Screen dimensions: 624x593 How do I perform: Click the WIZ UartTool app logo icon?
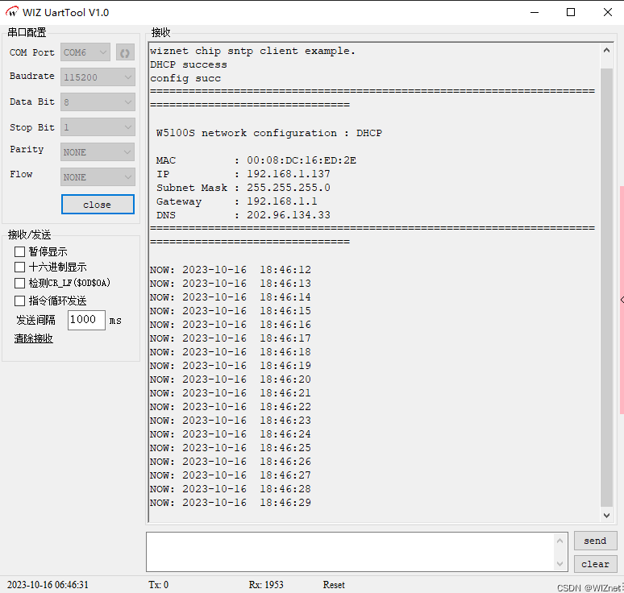[12, 12]
